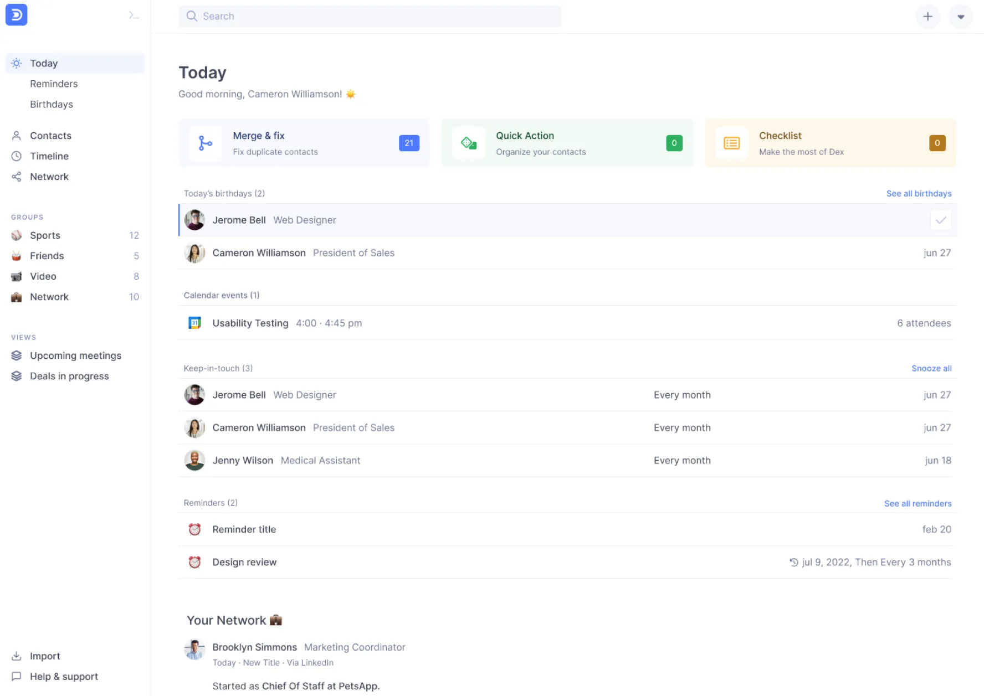Image resolution: width=984 pixels, height=696 pixels.
Task: Snooze all keep-in-touch contacts
Action: coord(931,368)
